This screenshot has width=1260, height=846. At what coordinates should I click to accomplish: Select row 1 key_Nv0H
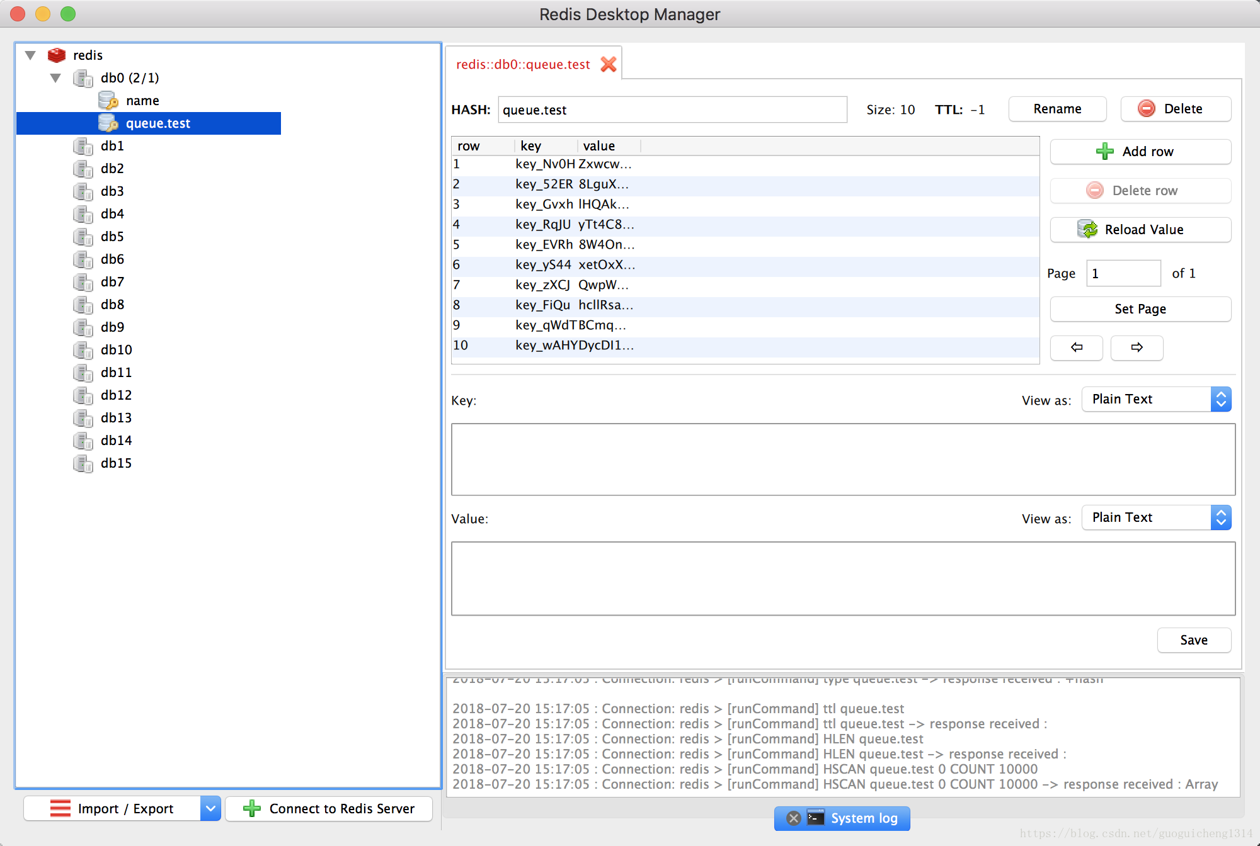[745, 164]
